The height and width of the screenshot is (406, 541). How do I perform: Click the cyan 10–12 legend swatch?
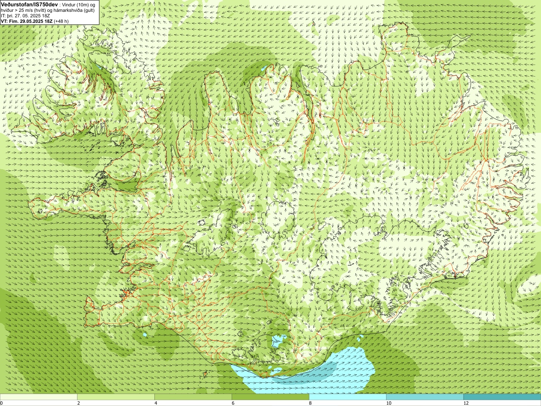point(425,397)
